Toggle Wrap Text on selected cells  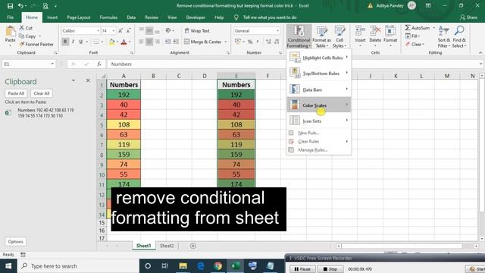tap(197, 30)
